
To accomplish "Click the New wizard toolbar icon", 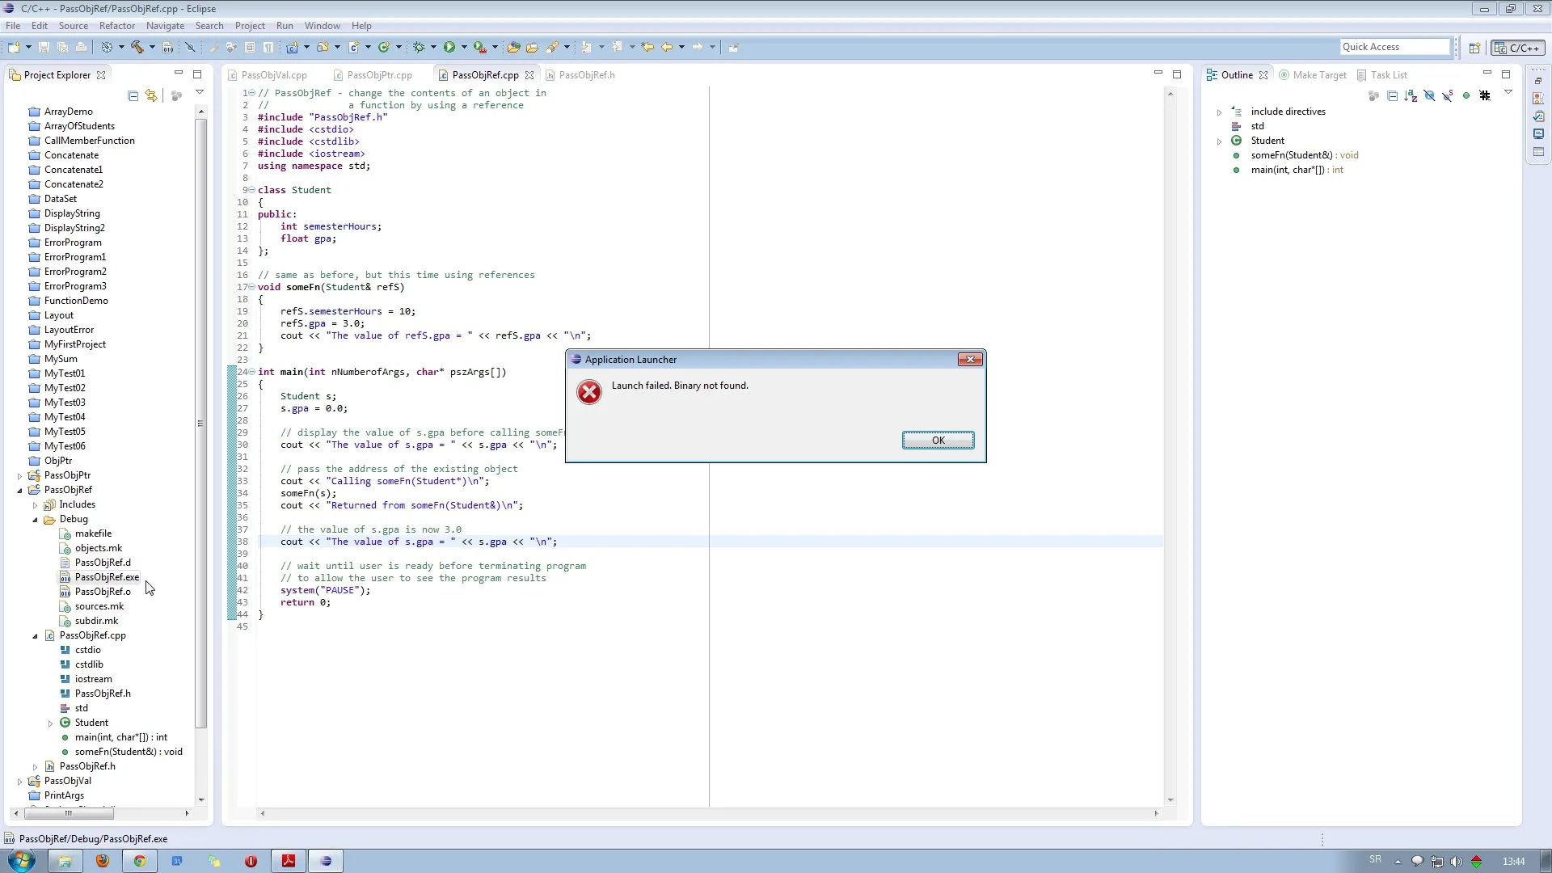I will pyautogui.click(x=14, y=47).
